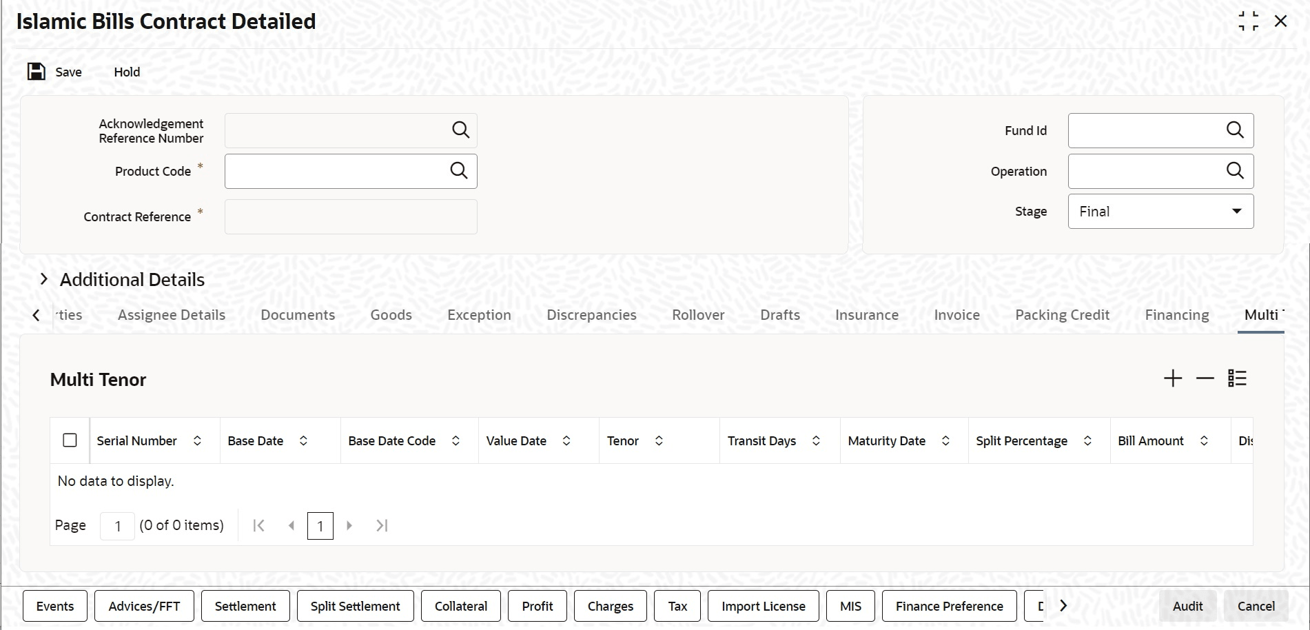Open single record view for Multi Tenor
Screen dimensions: 1310x630
tap(1237, 378)
